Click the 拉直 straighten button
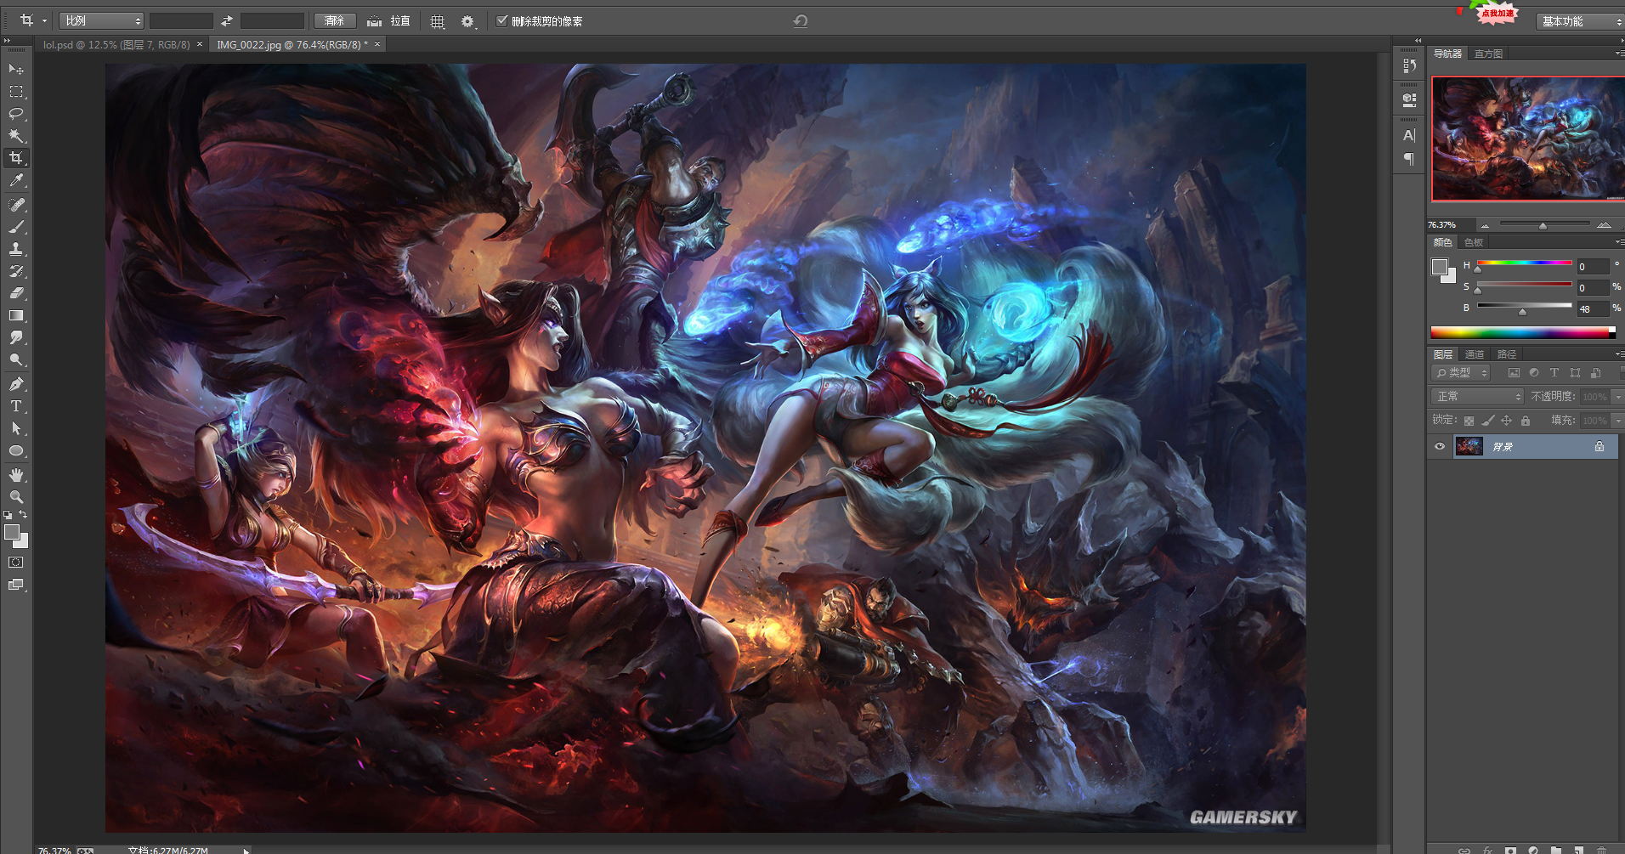This screenshot has height=854, width=1625. [389, 21]
